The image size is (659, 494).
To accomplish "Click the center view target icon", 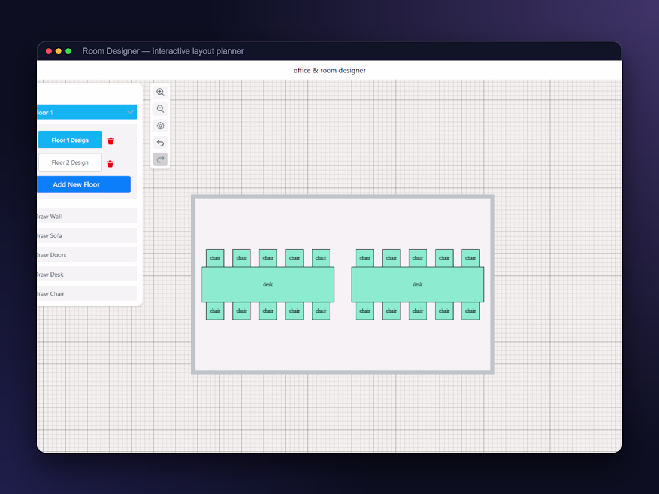I will click(160, 126).
